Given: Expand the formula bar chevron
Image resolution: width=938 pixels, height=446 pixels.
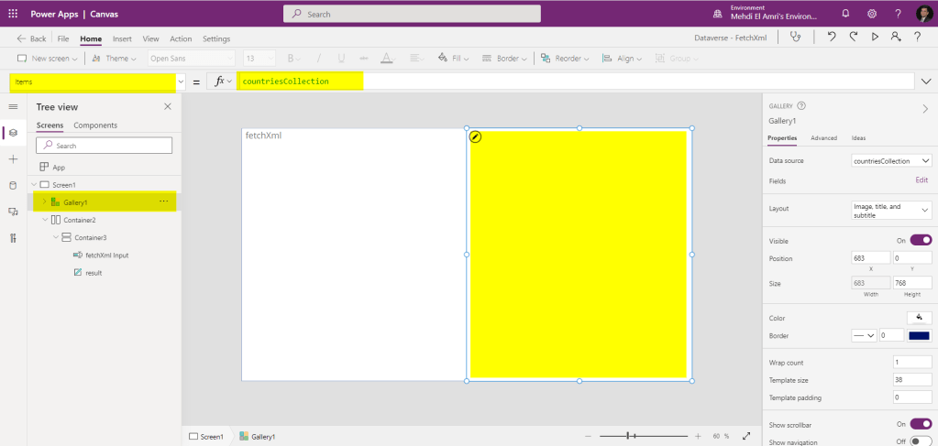Looking at the screenshot, I should click(924, 82).
